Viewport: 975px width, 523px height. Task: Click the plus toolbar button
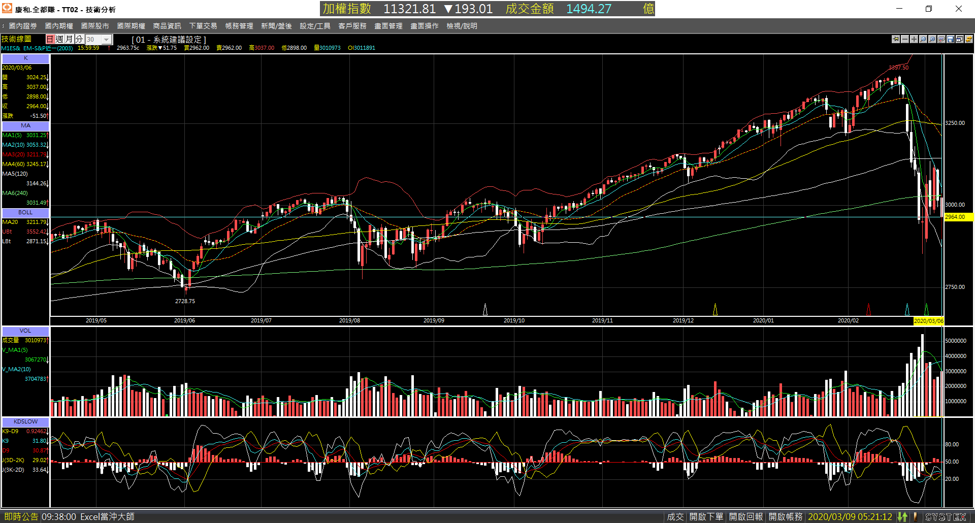(x=914, y=39)
